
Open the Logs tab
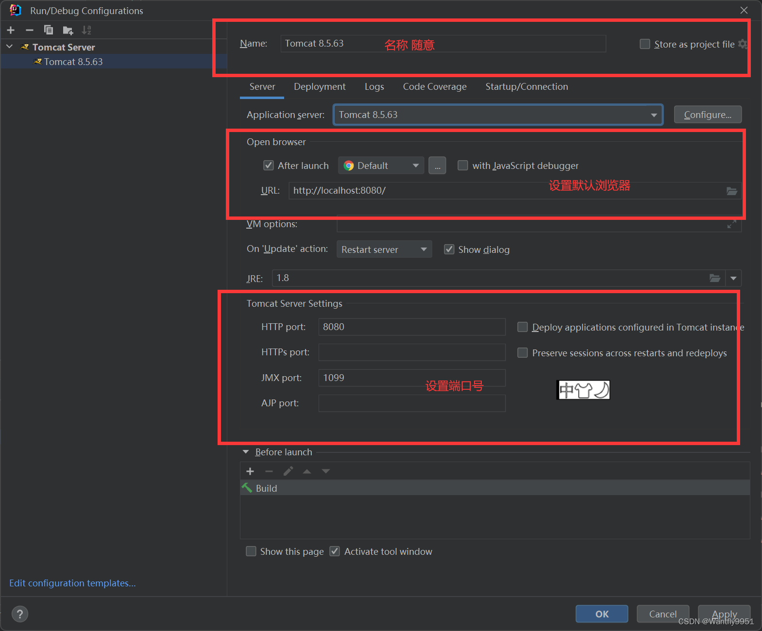tap(374, 87)
